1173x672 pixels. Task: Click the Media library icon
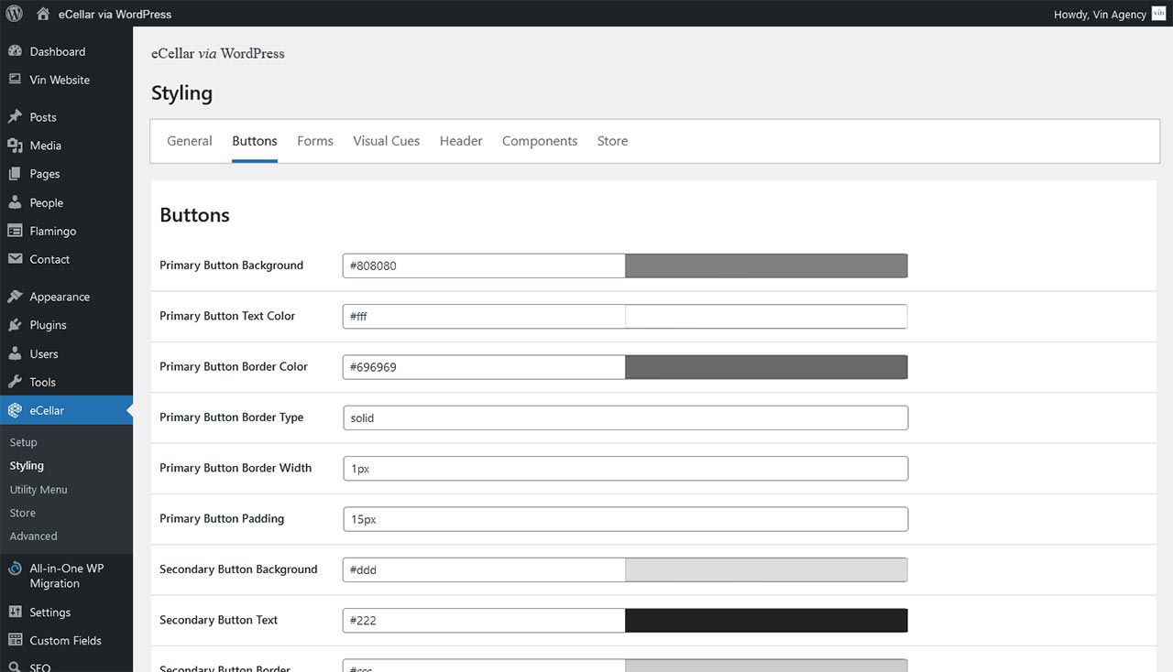pyautogui.click(x=15, y=146)
